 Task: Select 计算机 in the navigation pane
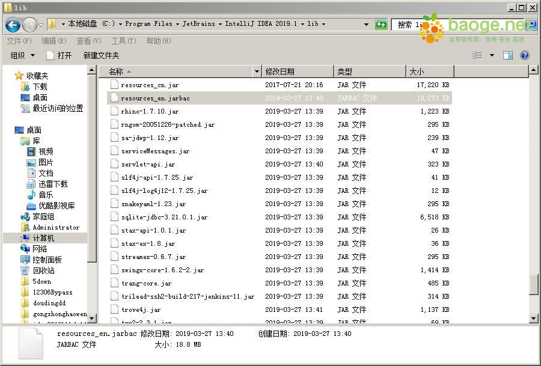coord(44,238)
